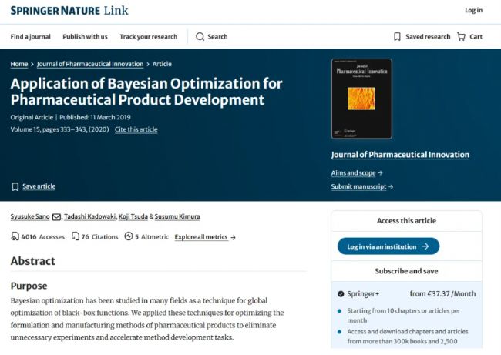
Task: Click the Search magnifier icon
Action: pos(200,37)
